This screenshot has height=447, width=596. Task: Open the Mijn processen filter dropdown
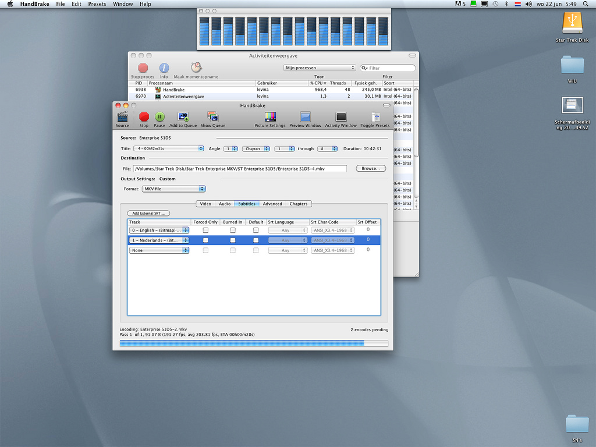tap(320, 68)
